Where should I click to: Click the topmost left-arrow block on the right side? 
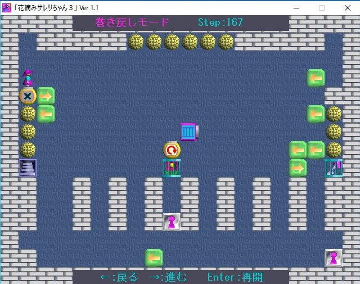[316, 78]
